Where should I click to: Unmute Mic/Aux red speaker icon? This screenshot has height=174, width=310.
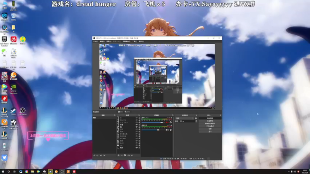click(x=167, y=122)
